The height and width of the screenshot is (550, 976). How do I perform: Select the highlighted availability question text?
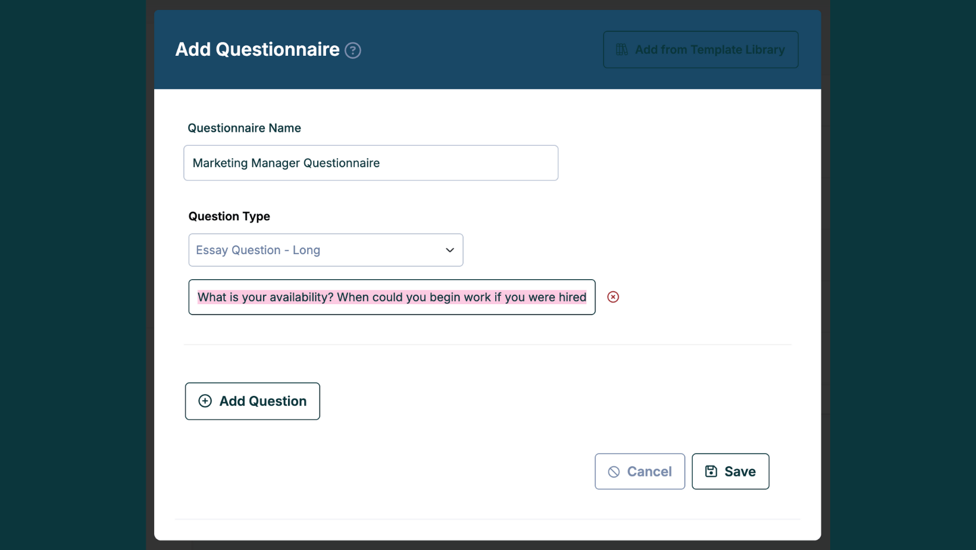click(x=392, y=296)
